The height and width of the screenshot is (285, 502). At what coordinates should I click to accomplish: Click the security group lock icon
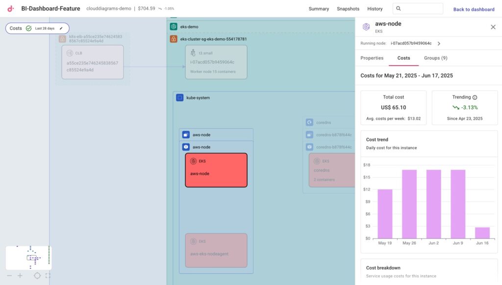point(174,39)
